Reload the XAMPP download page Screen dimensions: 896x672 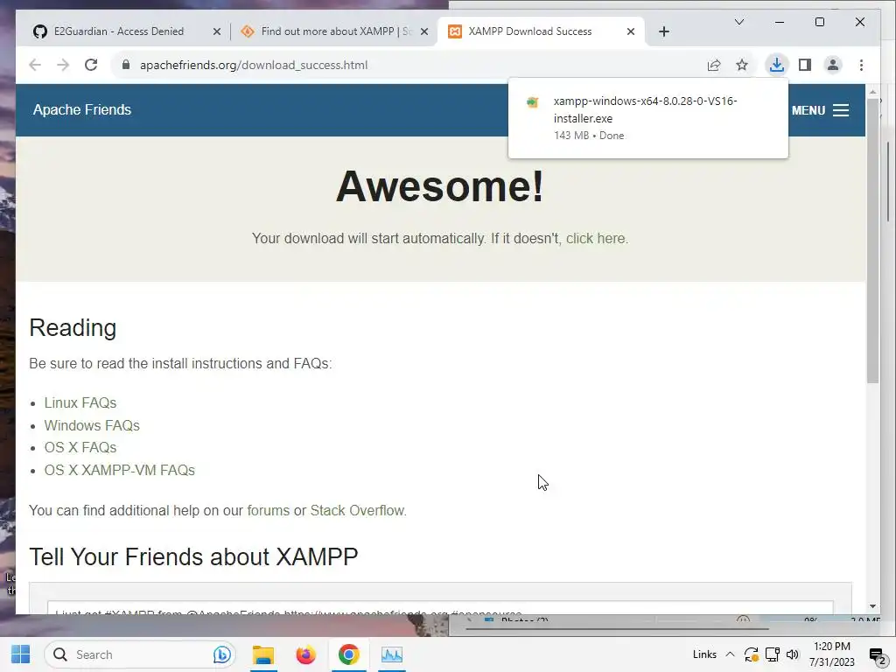coord(91,65)
